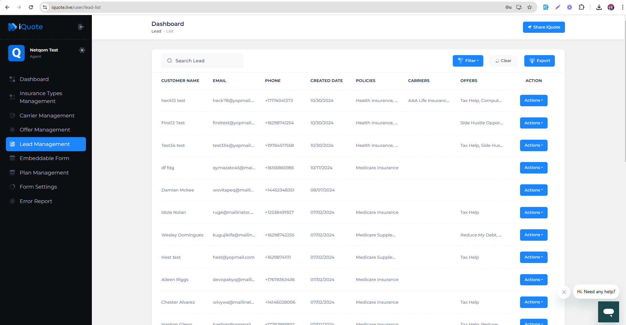Image resolution: width=626 pixels, height=325 pixels.
Task: Open Actions dropdown for Damian Mckee
Action: (x=533, y=190)
